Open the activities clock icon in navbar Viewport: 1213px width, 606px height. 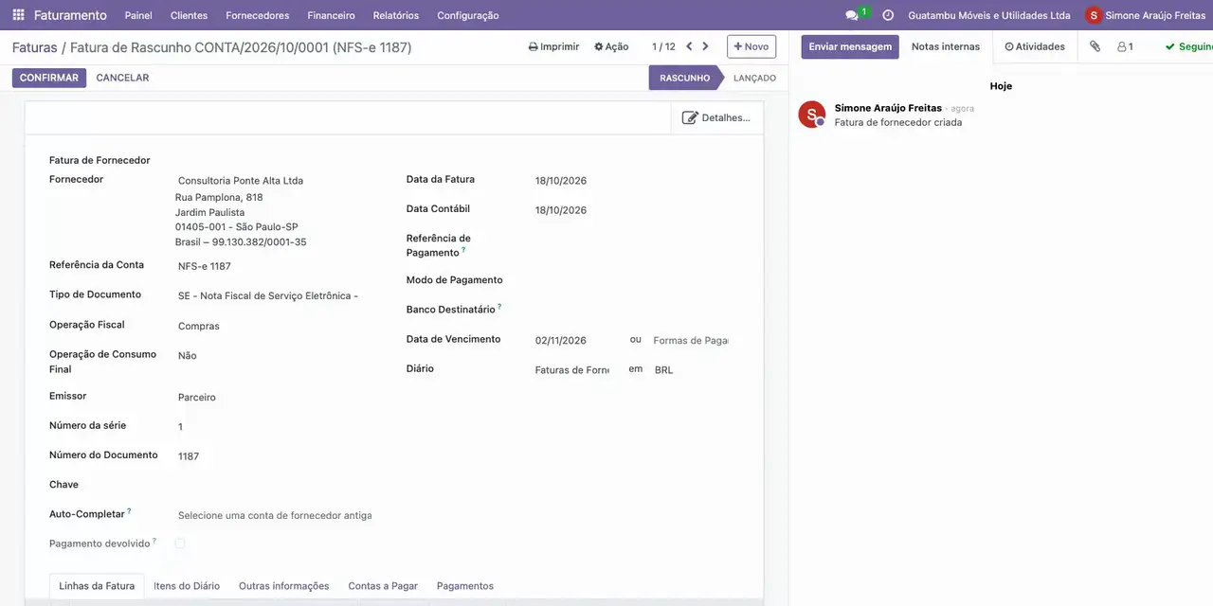click(x=888, y=15)
